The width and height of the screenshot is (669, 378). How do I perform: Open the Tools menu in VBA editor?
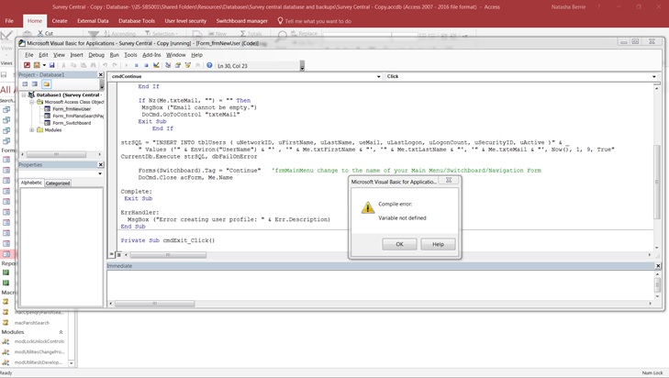point(130,55)
